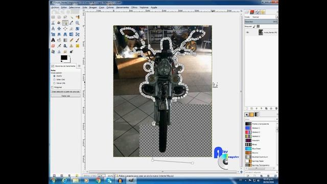Viewport: 327px width, 184px height.
Task: Toggle lock alpha channel icon beside Bloquear
Action: (x=258, y=26)
